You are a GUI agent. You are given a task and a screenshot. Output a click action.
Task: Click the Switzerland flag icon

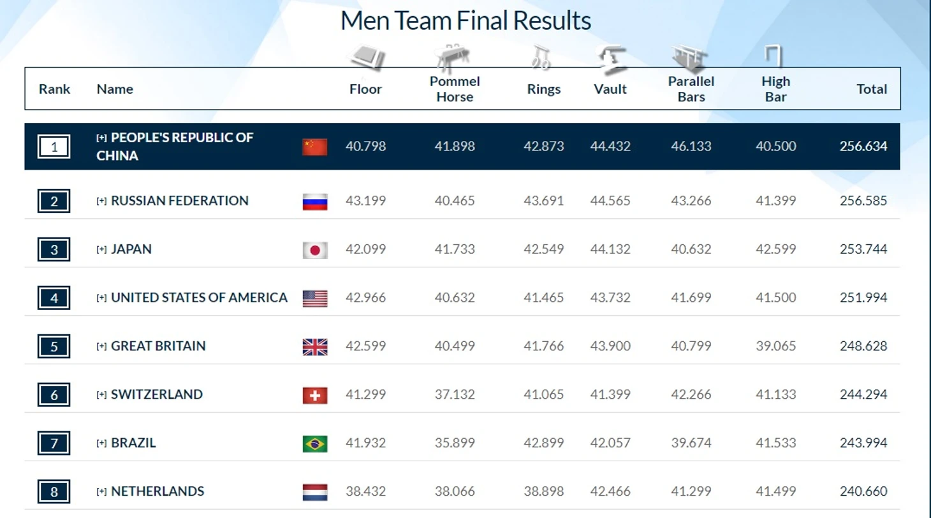pyautogui.click(x=315, y=395)
